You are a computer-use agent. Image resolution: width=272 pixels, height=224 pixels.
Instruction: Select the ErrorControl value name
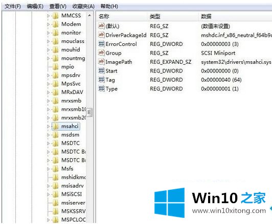[121, 44]
